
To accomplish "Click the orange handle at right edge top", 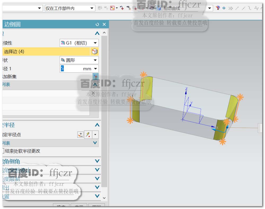I will [x=240, y=97].
